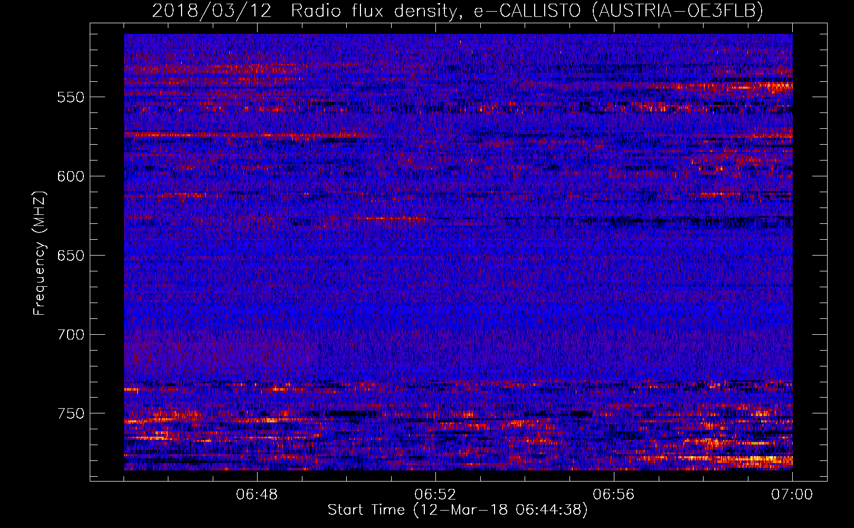
Task: Click the 06:52 time tick label
Action: click(x=435, y=495)
